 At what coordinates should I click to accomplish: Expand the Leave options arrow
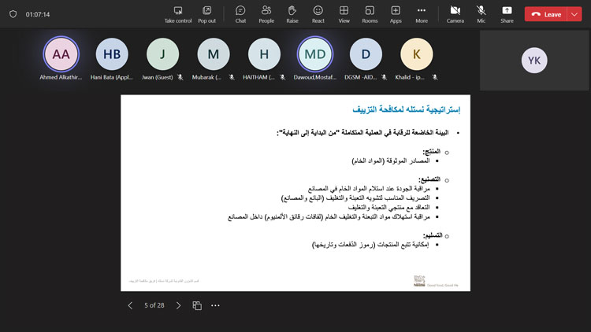pyautogui.click(x=574, y=14)
